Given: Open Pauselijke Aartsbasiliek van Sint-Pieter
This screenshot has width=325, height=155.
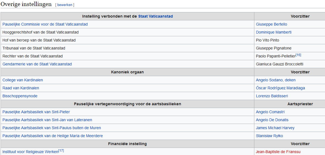Looking at the screenshot, I should (36, 112).
